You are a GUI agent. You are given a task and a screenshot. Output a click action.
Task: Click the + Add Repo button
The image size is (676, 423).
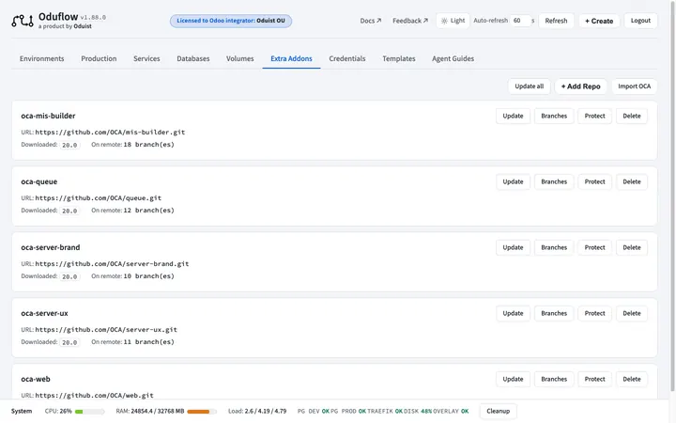tap(581, 86)
